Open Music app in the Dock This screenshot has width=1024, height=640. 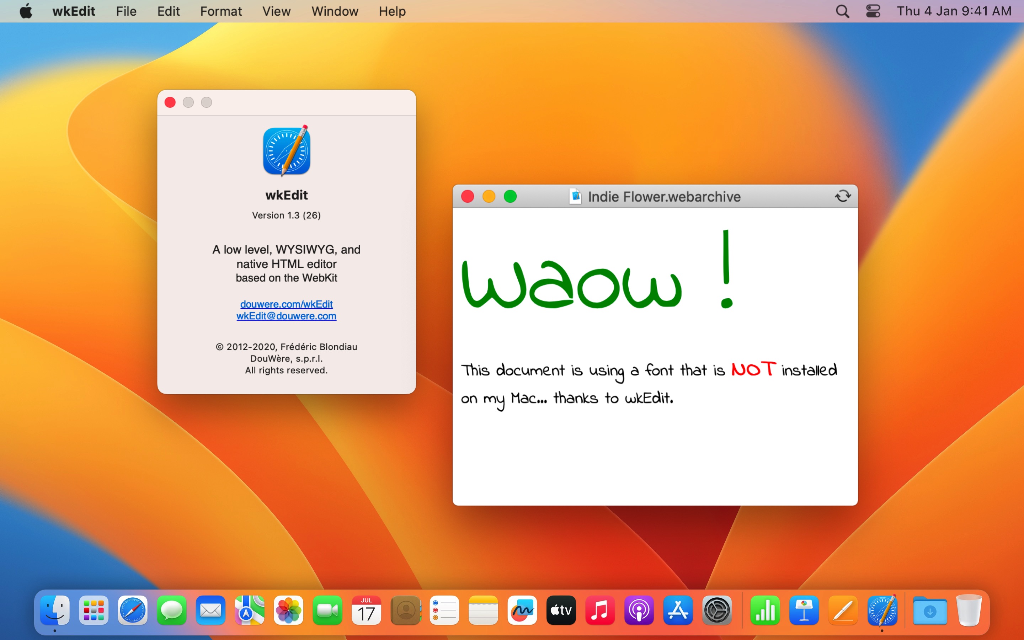pyautogui.click(x=600, y=610)
